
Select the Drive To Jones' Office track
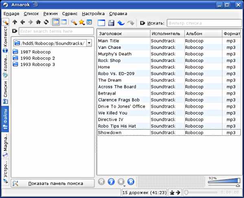click(x=169, y=106)
